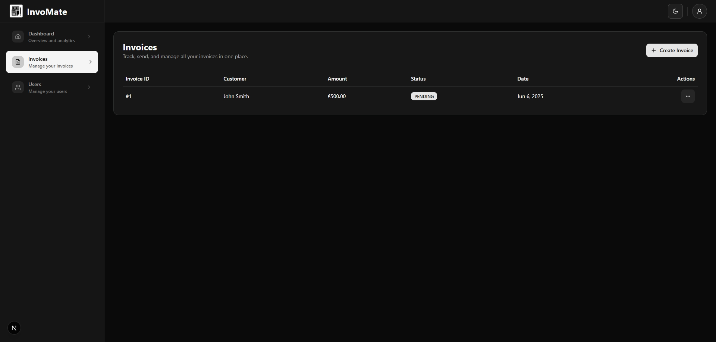The height and width of the screenshot is (342, 716).
Task: Click the InvoMate logo icon
Action: click(x=16, y=11)
